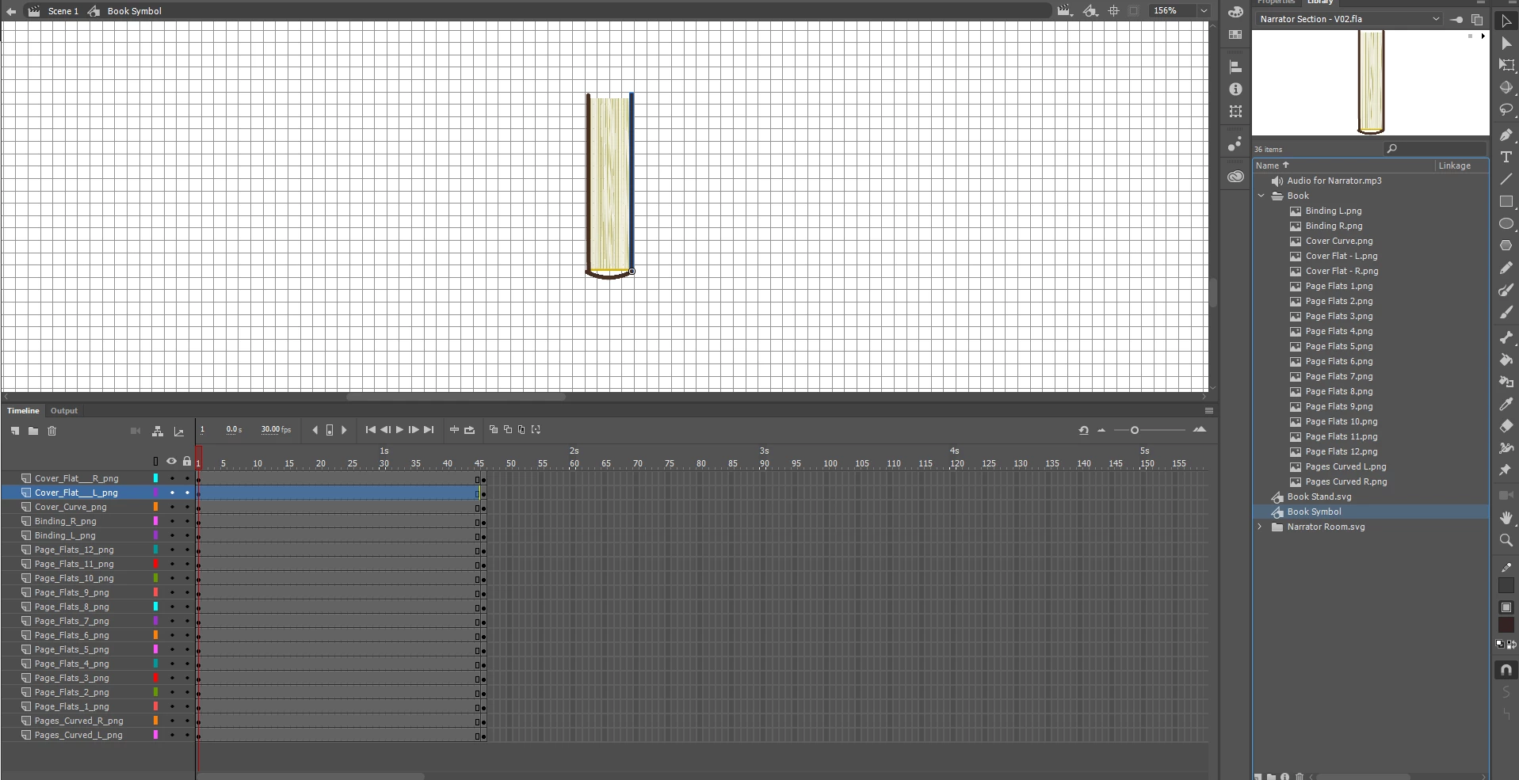Viewport: 1519px width, 780px height.
Task: Select the Subselection tool
Action: pyautogui.click(x=1506, y=44)
